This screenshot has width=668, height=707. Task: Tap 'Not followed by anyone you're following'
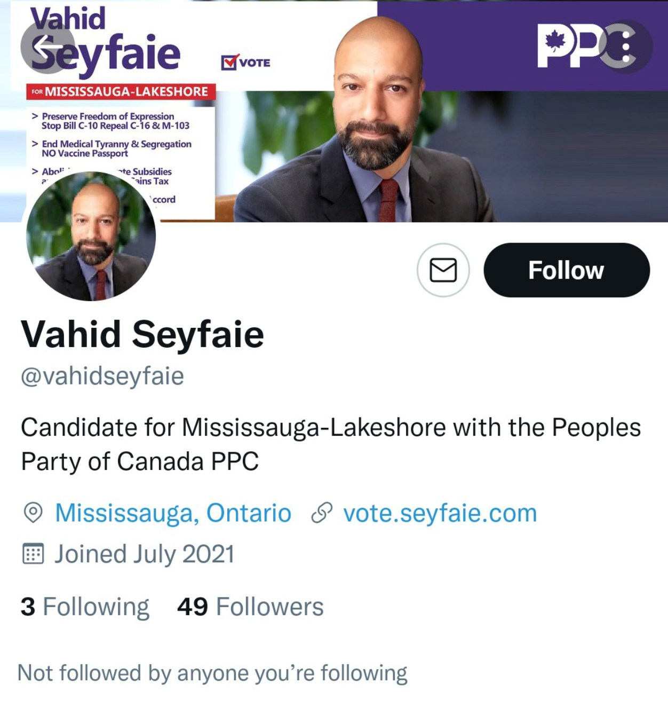point(212,673)
